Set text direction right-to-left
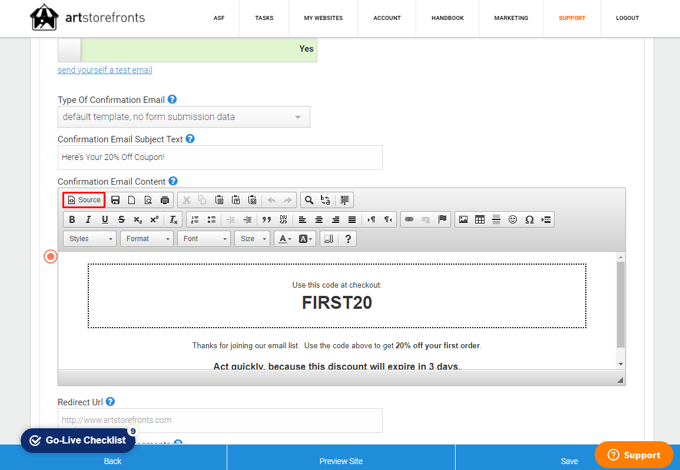This screenshot has width=680, height=470. (x=388, y=219)
